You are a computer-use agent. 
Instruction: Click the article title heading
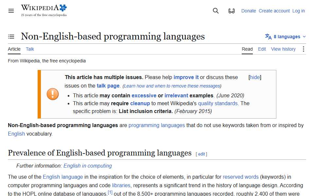coord(113,36)
